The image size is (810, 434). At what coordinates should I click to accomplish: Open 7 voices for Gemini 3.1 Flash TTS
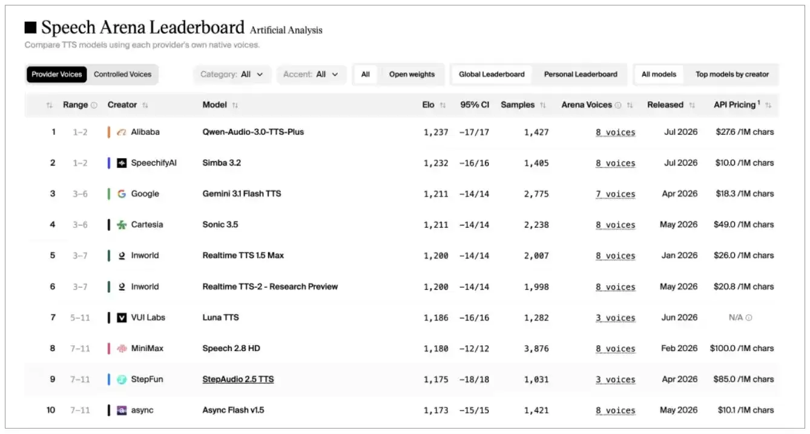[x=615, y=194]
